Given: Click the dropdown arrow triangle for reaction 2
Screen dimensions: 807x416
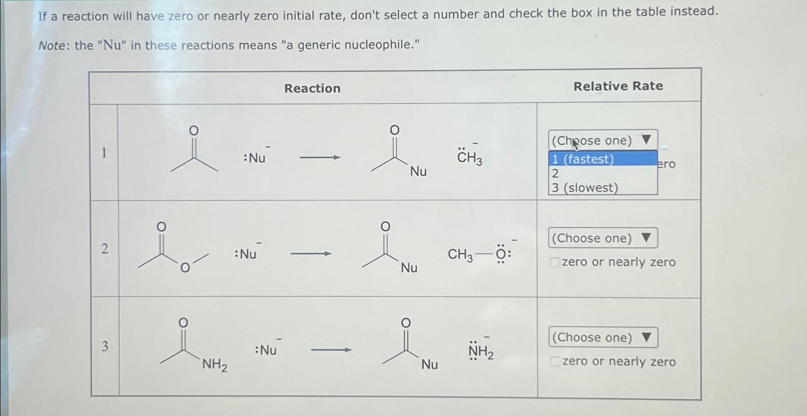Looking at the screenshot, I should pyautogui.click(x=646, y=238).
